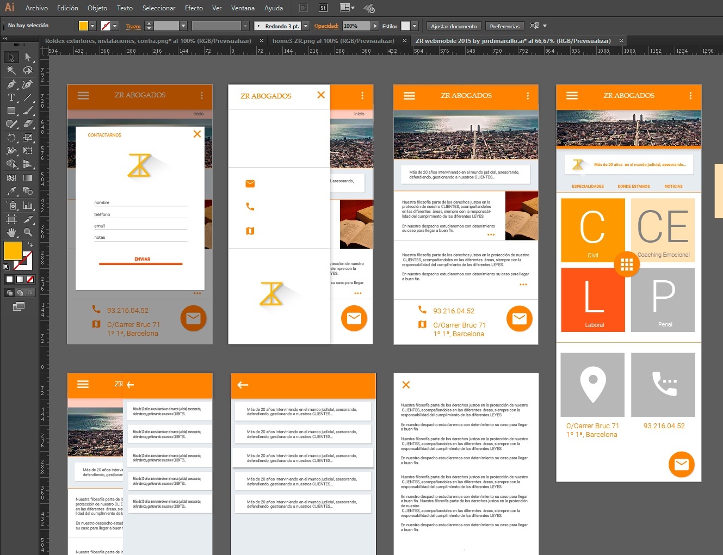
Task: Select the Hand tool
Action: 11,232
